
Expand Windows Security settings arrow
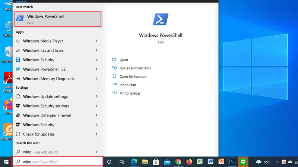[96, 106]
